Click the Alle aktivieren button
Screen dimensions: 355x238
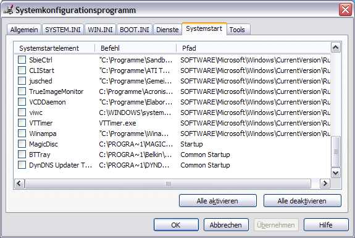pos(217,201)
